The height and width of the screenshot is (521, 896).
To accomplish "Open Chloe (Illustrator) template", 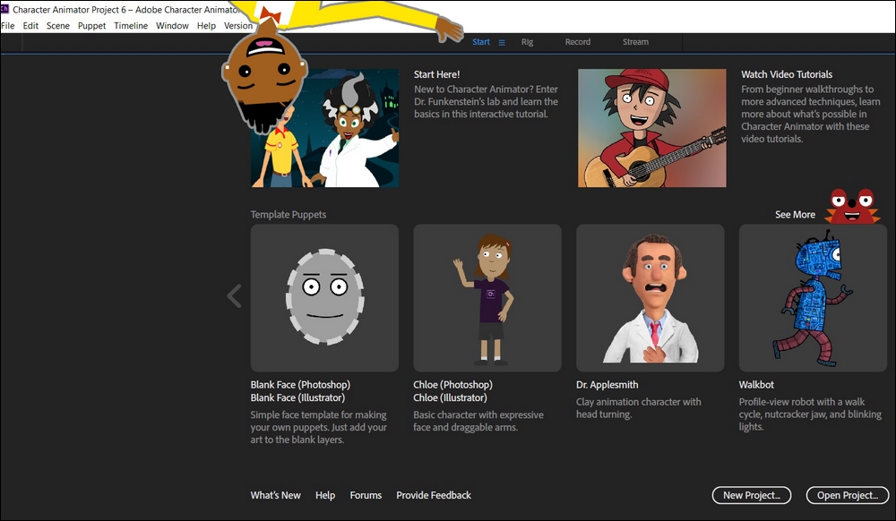I will (x=451, y=397).
